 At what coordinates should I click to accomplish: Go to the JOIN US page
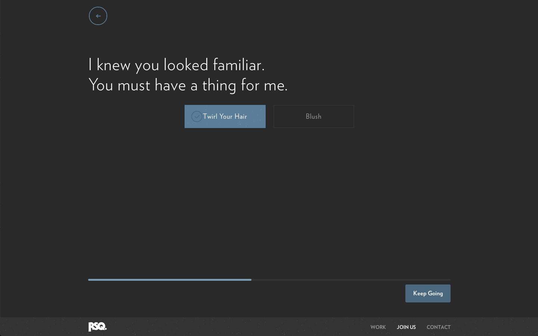tap(406, 327)
